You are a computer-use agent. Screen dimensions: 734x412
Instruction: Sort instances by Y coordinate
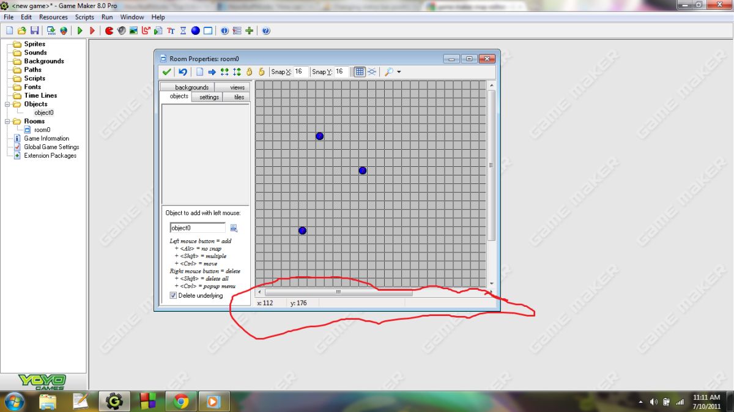(x=237, y=72)
